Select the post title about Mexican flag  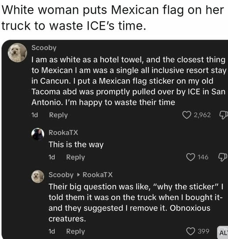(112, 18)
